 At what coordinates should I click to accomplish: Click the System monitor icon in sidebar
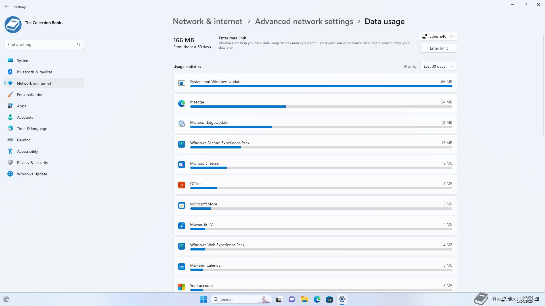point(10,61)
